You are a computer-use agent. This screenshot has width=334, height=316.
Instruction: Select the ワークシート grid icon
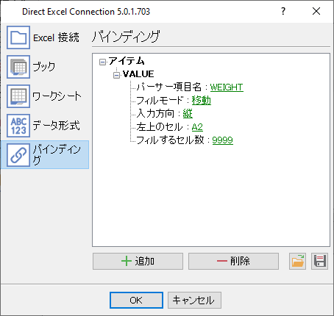point(18,96)
